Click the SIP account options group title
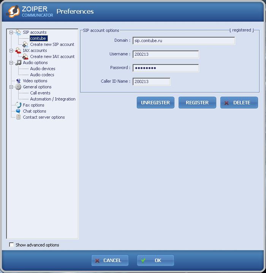 click(101, 30)
